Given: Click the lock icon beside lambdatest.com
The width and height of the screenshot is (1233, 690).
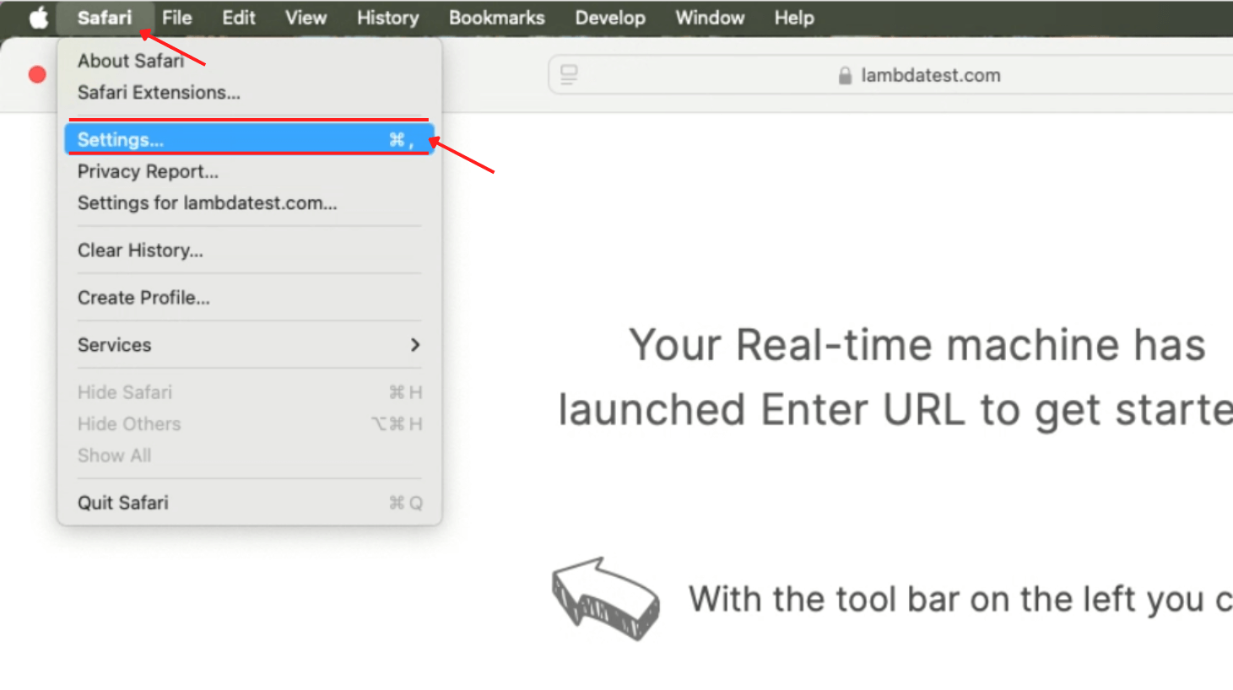Looking at the screenshot, I should [845, 76].
